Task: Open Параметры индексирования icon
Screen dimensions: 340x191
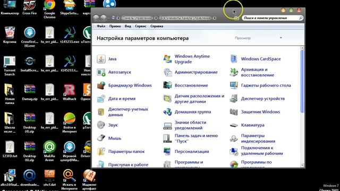Action: (234, 138)
